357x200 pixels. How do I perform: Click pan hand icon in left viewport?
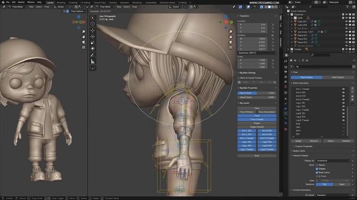click(x=84, y=37)
